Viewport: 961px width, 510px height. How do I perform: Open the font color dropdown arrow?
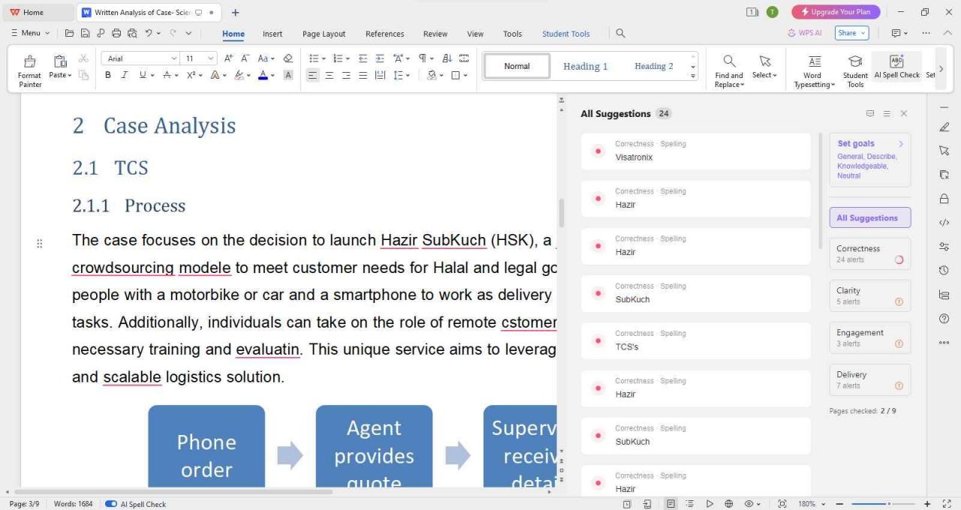[273, 75]
